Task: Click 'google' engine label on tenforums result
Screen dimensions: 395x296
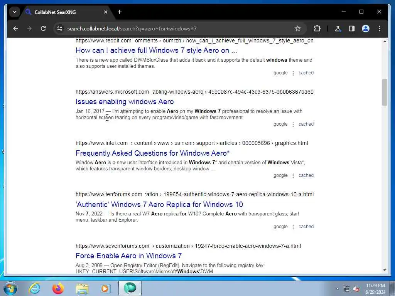Action: click(x=280, y=227)
